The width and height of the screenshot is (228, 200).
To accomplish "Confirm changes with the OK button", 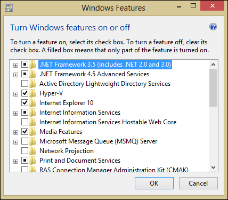I will pos(154,183).
